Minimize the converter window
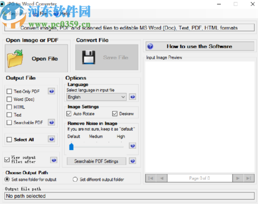 pyautogui.click(x=219, y=4)
